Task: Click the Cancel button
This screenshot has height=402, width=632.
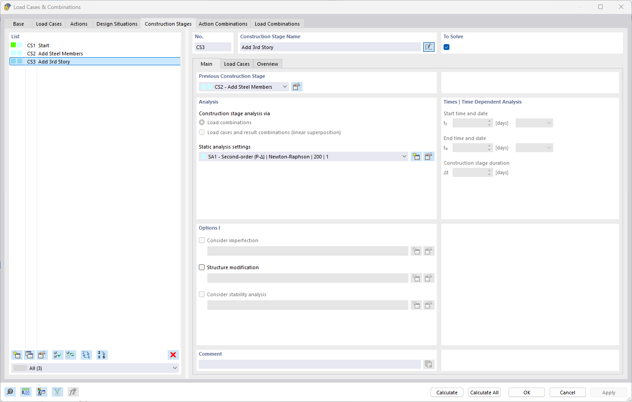Action: coord(568,393)
